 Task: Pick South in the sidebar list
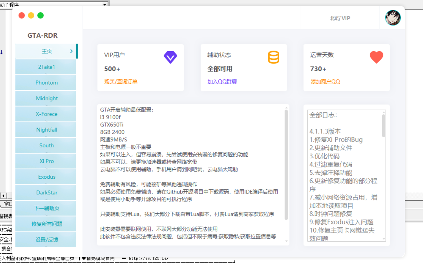(x=46, y=145)
